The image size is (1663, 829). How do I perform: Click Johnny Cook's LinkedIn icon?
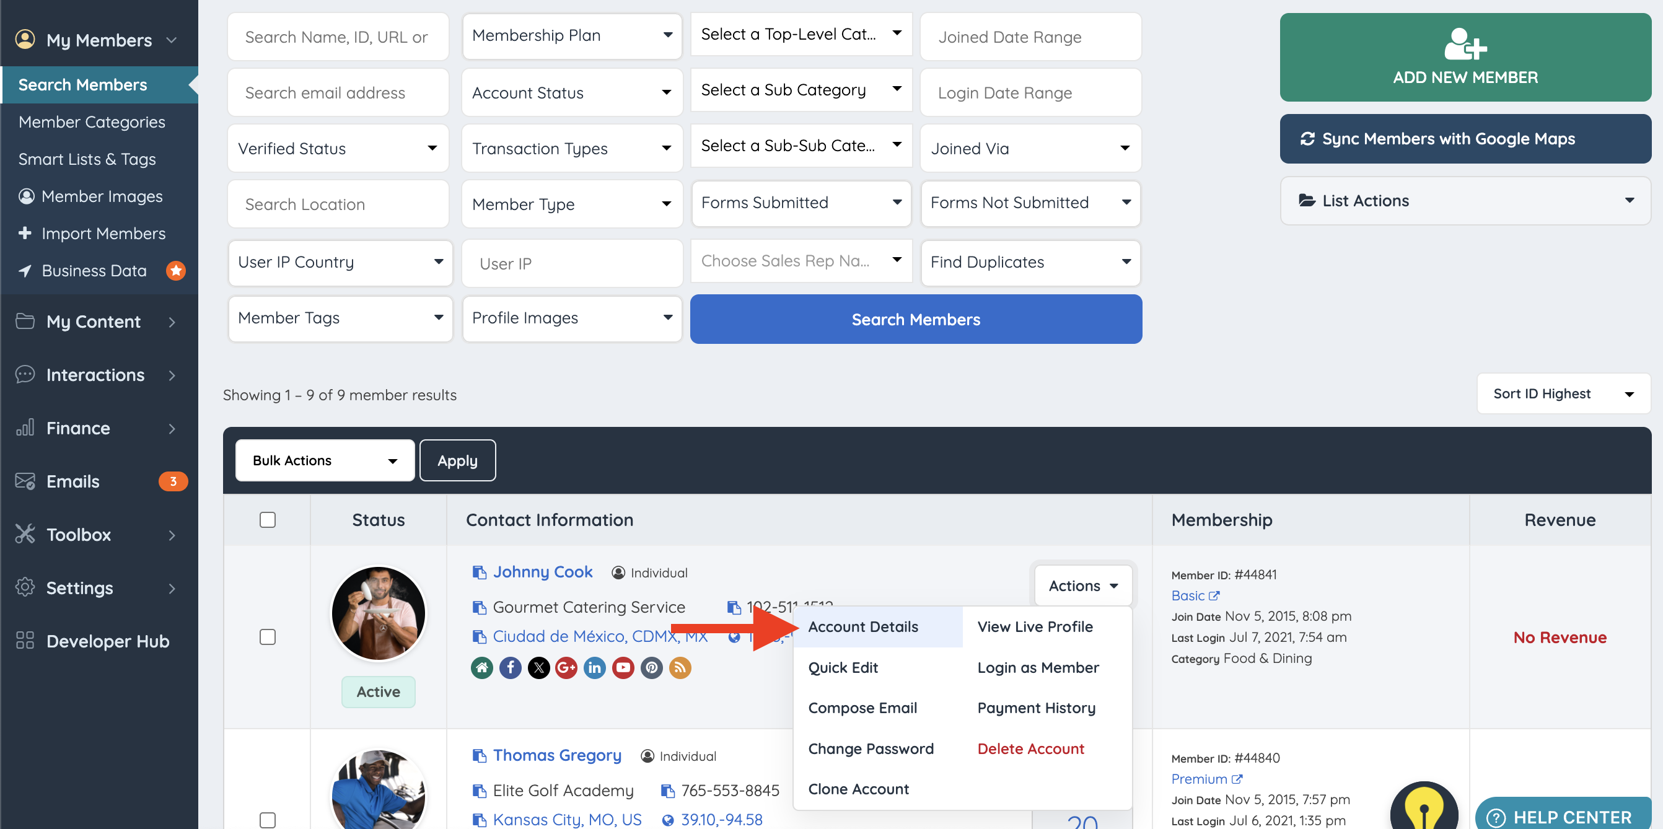[x=595, y=667]
